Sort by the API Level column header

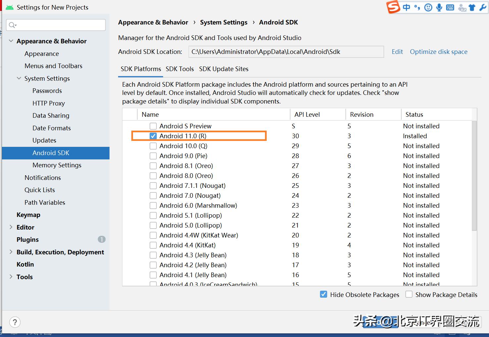tap(318, 114)
